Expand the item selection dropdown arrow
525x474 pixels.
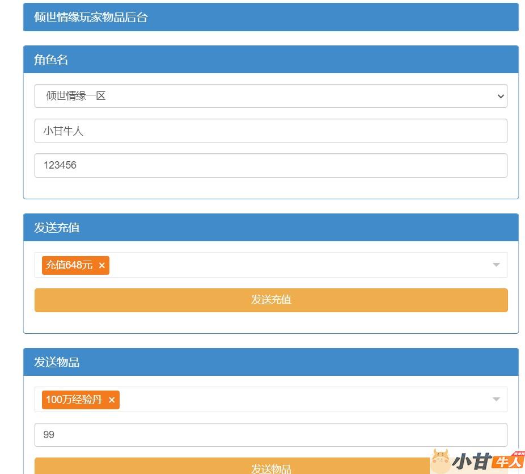coord(496,400)
